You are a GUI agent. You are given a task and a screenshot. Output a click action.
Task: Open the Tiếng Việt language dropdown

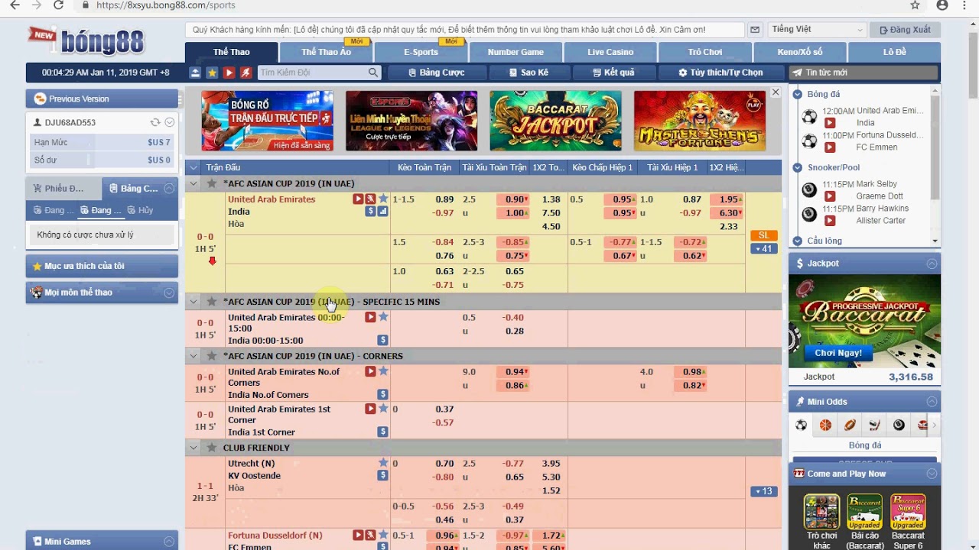coord(816,30)
